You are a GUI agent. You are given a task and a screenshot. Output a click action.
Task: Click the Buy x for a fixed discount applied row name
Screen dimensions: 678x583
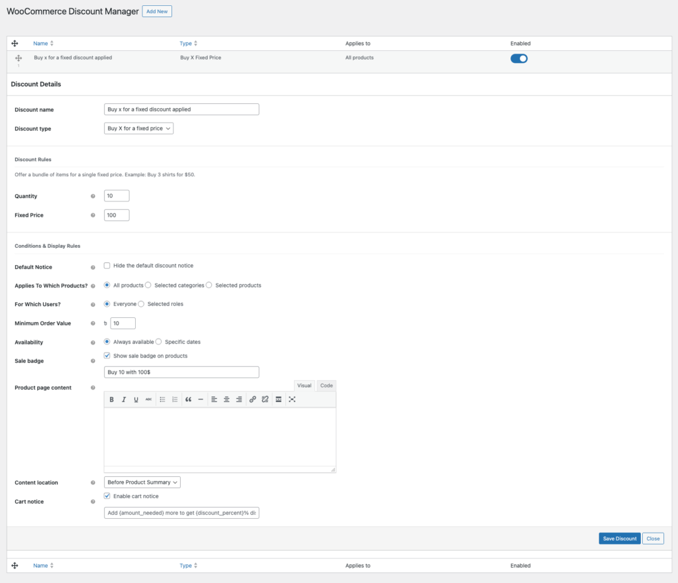coord(73,58)
